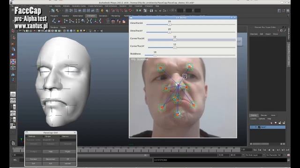Open the viewport Panels menu

click(63, 28)
